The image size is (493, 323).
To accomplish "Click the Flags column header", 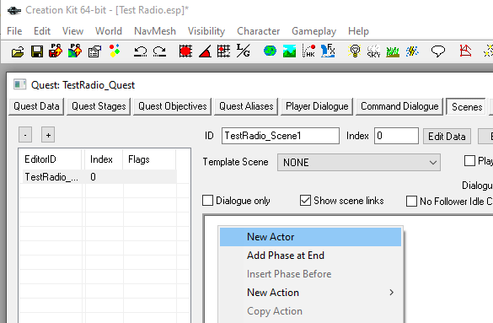I will [x=150, y=159].
